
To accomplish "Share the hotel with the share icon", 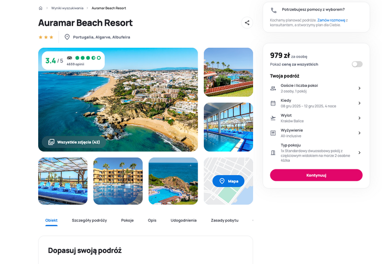I will click(x=247, y=22).
